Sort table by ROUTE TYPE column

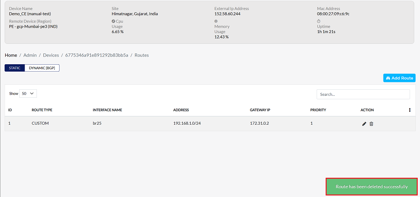click(42, 110)
